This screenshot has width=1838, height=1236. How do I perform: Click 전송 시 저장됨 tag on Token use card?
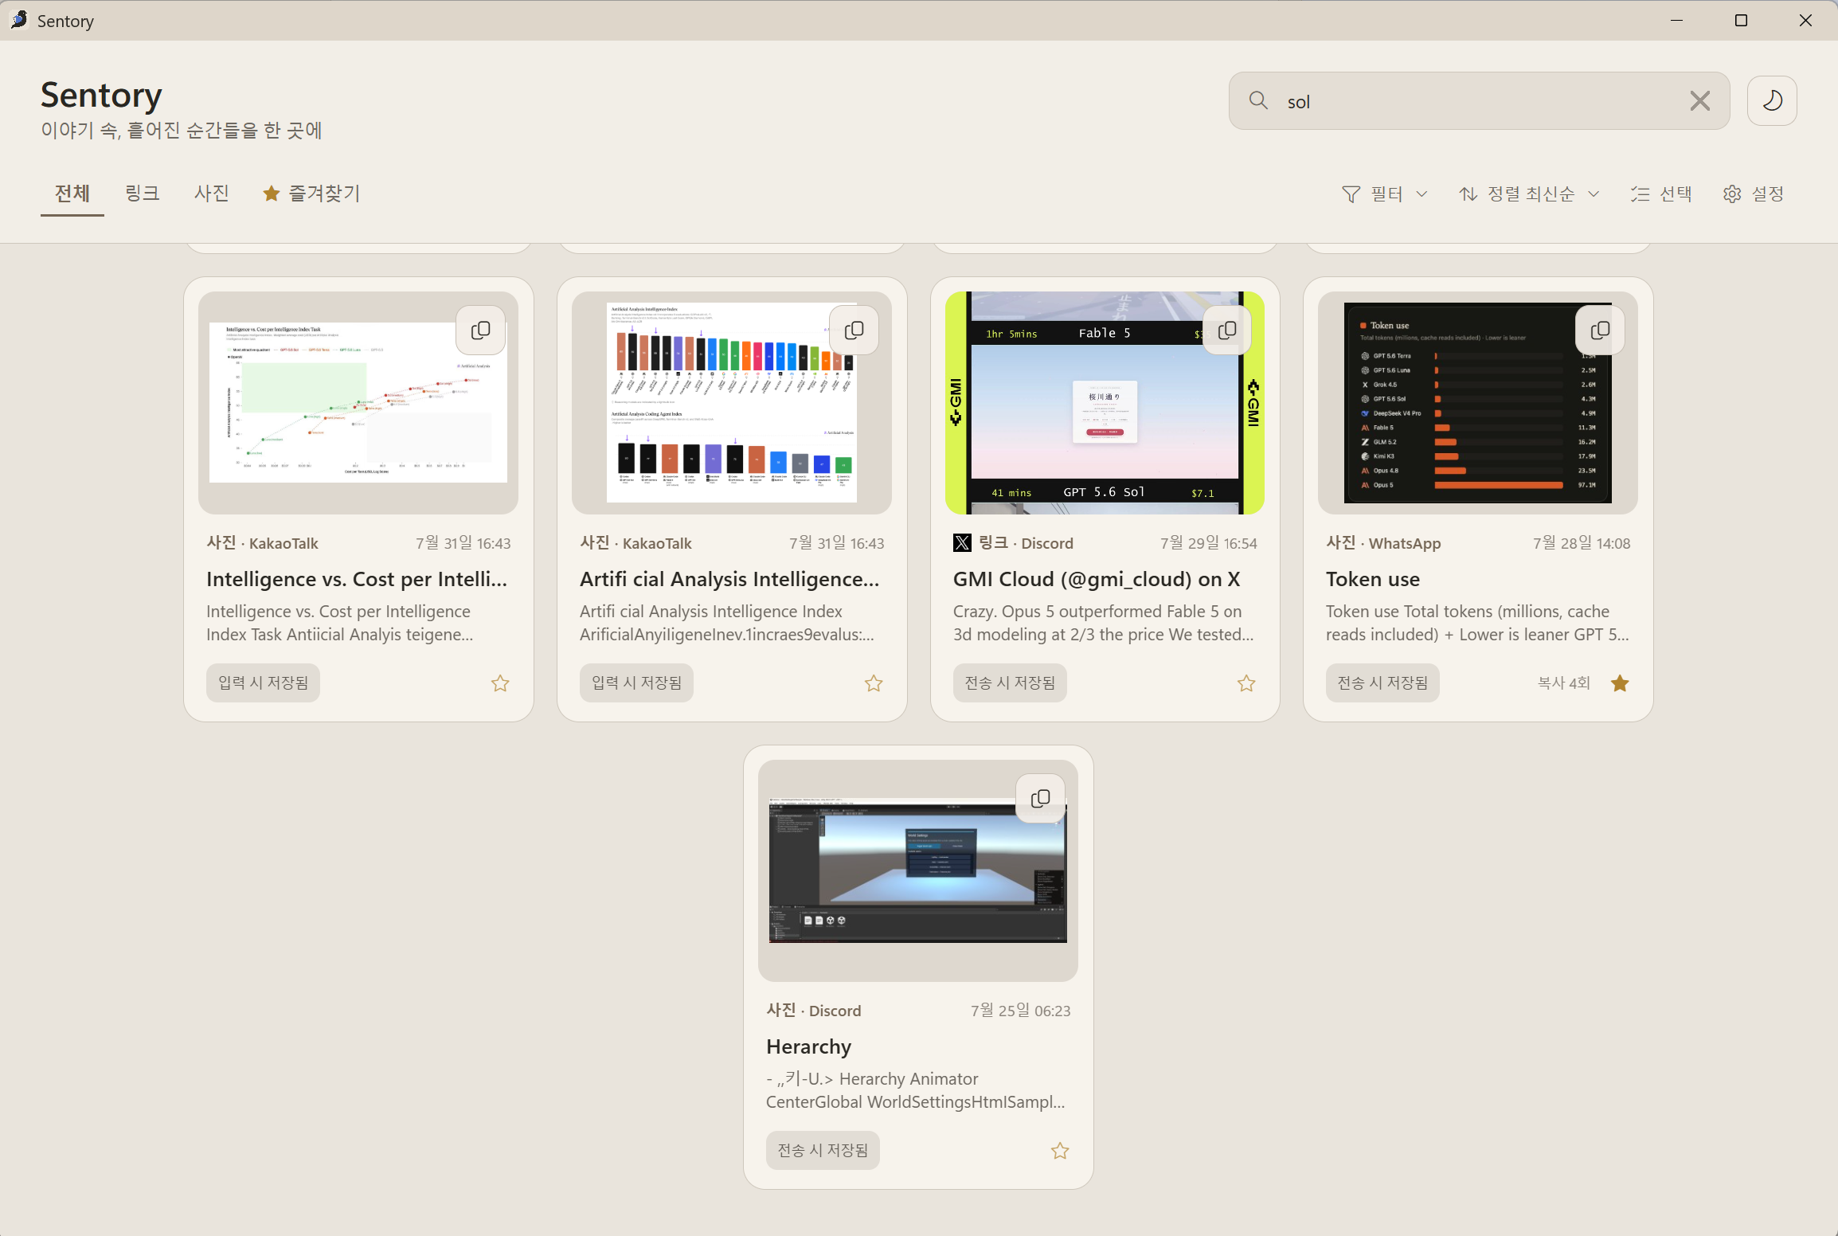click(1382, 683)
